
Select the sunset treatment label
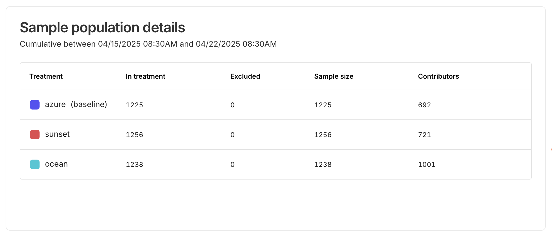click(x=57, y=134)
